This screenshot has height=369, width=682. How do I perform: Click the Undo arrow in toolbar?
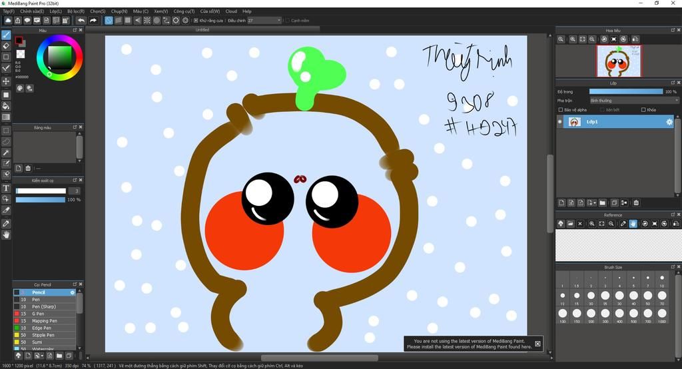81,21
